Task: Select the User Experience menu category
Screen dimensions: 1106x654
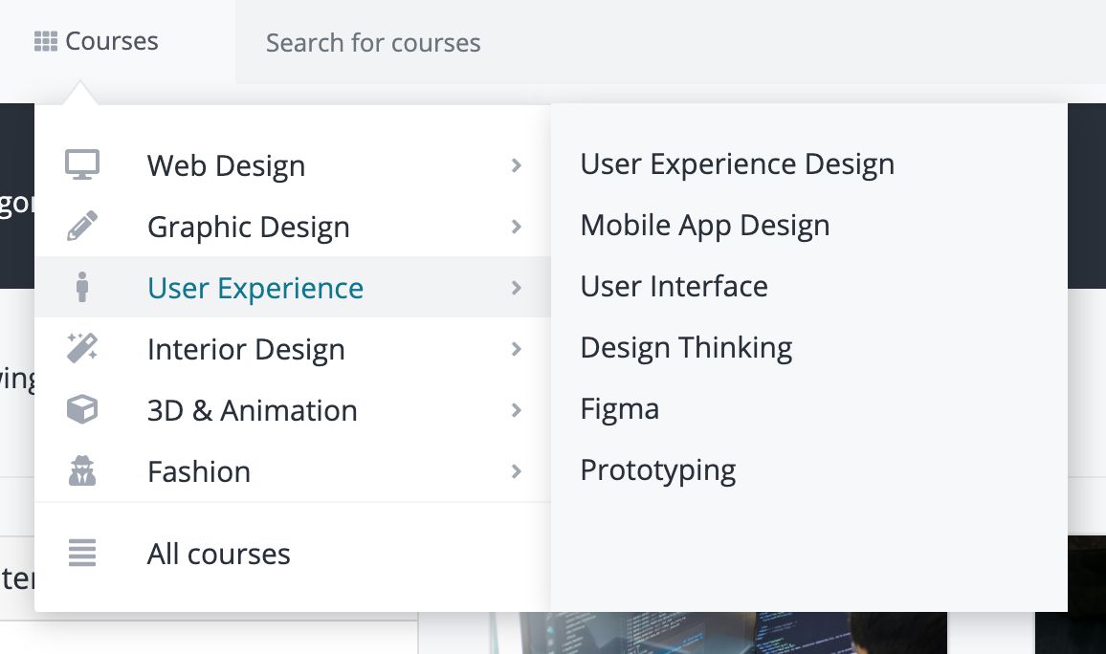Action: [255, 288]
